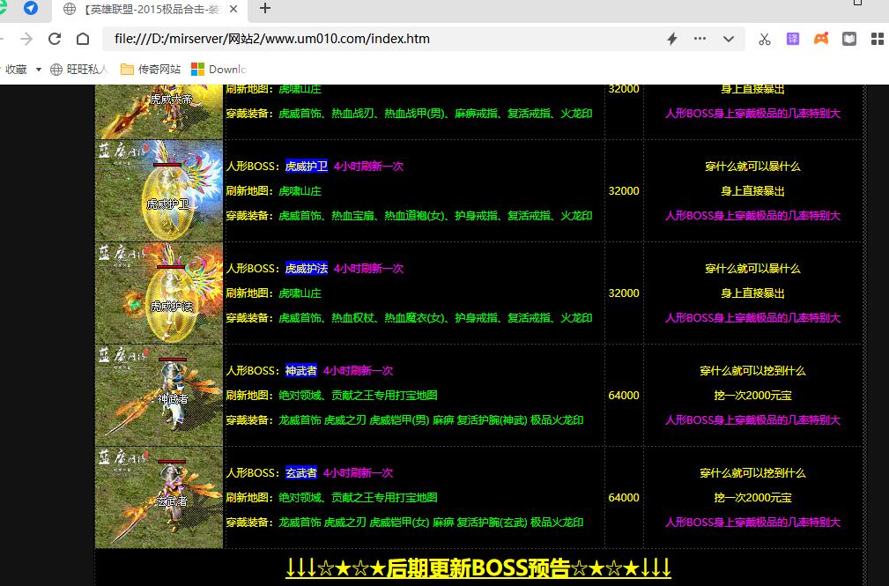
Task: Click the lightning bolt icon in the address bar
Action: click(x=672, y=39)
